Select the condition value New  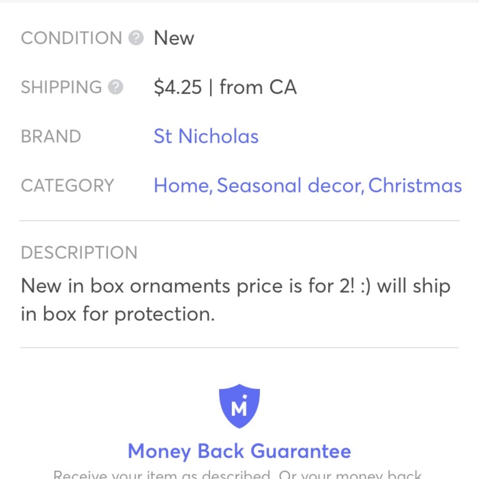pos(174,38)
